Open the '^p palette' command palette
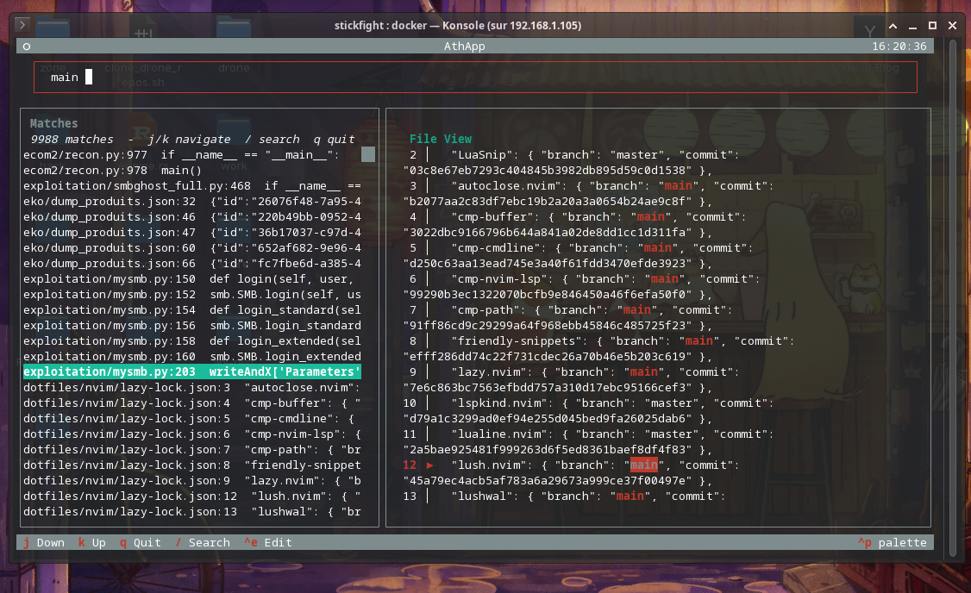 [x=893, y=542]
